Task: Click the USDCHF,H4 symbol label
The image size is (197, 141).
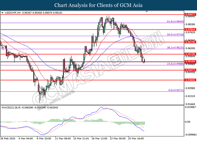Action: [13, 13]
